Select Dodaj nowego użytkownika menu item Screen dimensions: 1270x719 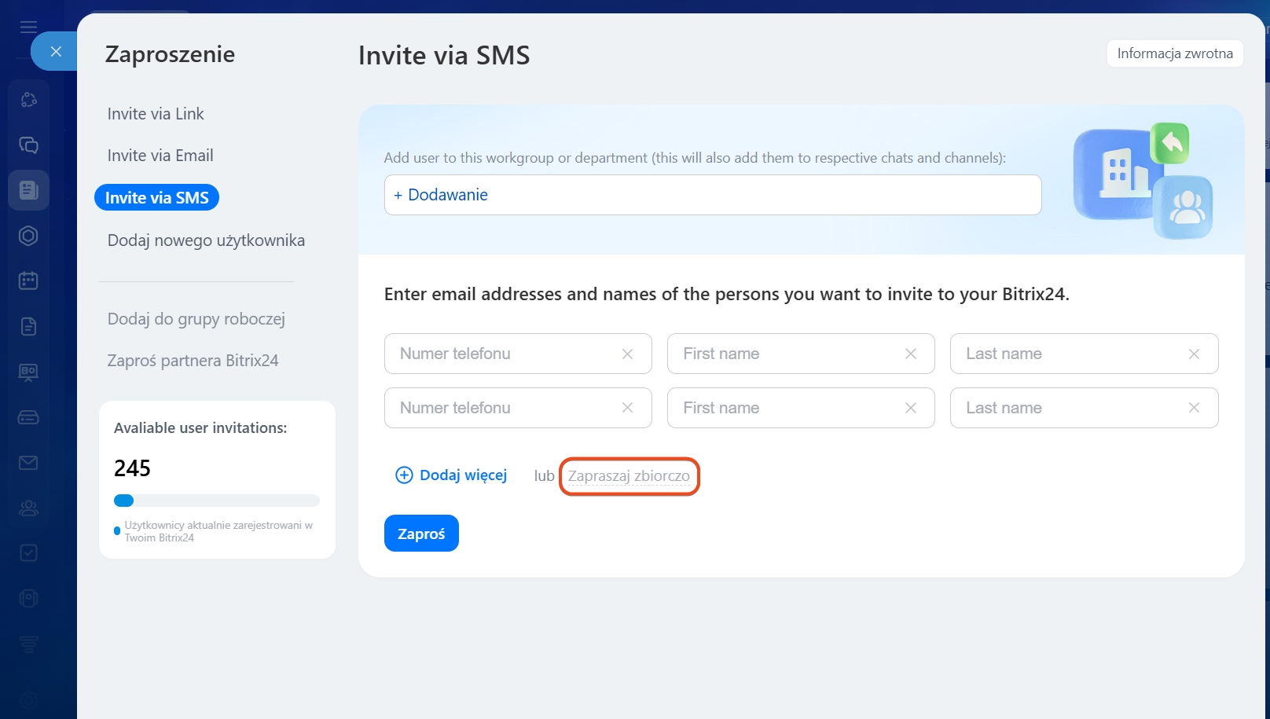tap(206, 240)
